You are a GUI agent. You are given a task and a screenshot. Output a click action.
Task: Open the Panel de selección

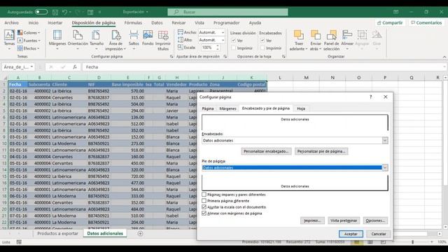pos(331,40)
